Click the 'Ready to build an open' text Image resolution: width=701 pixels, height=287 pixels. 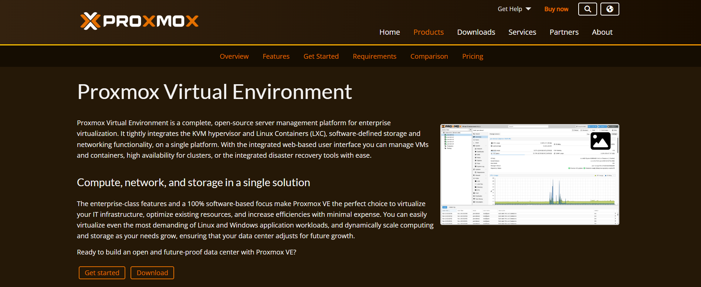tap(187, 252)
